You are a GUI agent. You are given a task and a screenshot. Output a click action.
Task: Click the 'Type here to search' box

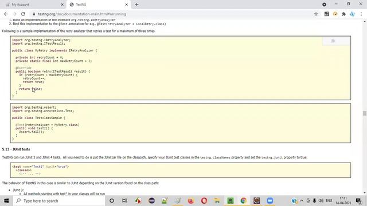click(59, 201)
